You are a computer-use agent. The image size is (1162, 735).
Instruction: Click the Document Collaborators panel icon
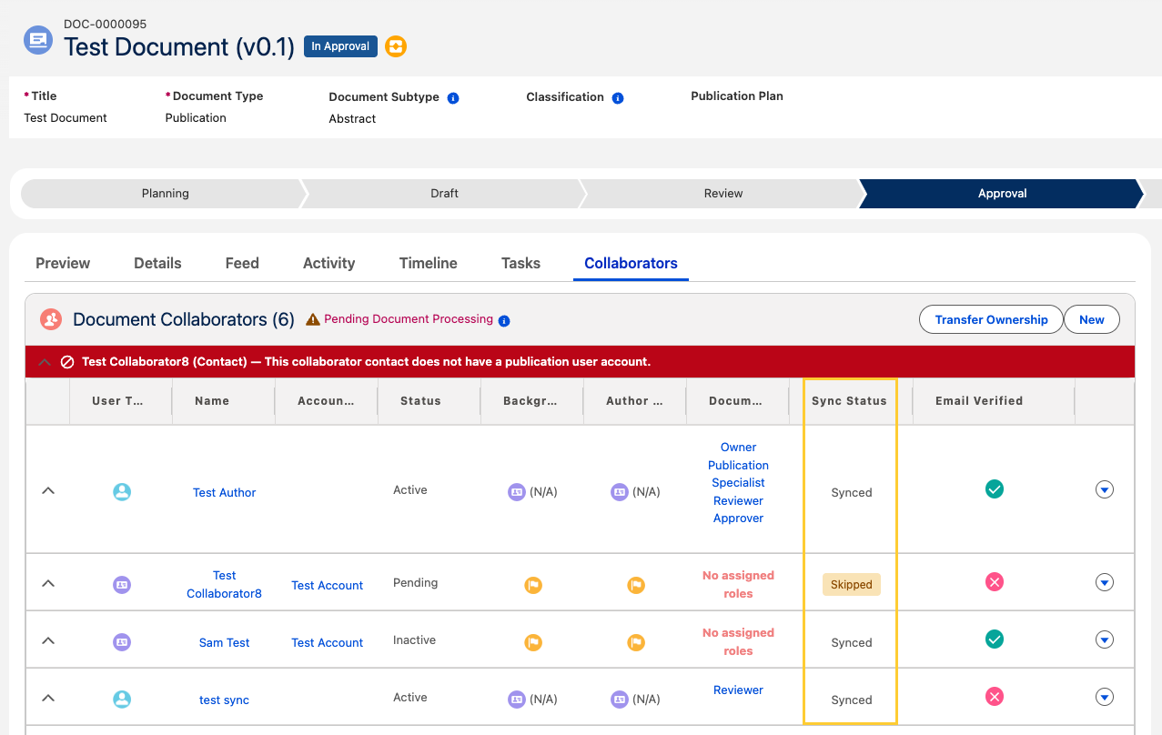[51, 319]
